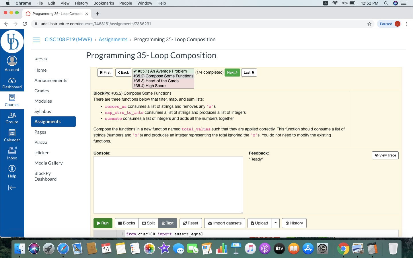The image size is (413, 258).
Task: Open the Canvas Inbox from the sidebar
Action: (12, 153)
